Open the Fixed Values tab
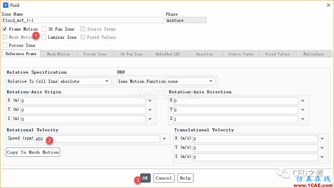The image size is (334, 188). (278, 54)
